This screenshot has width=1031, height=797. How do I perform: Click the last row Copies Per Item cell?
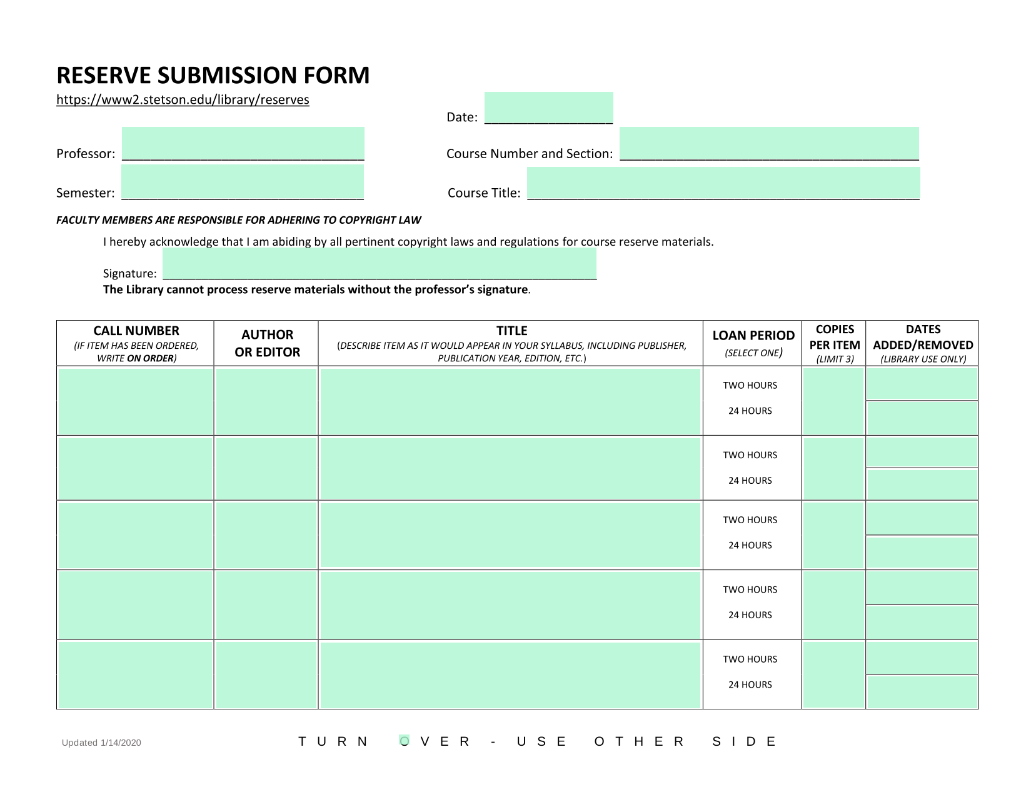[833, 674]
